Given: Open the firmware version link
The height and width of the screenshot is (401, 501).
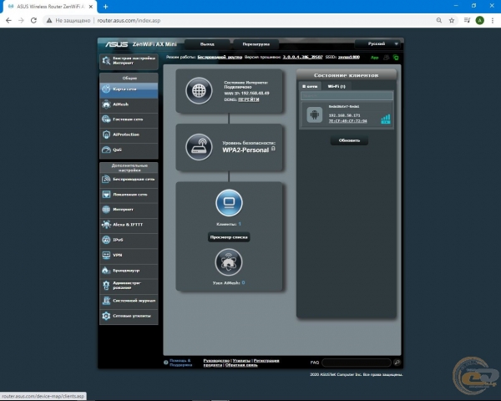Looking at the screenshot, I should 302,58.
